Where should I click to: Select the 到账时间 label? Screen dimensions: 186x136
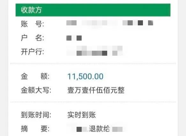tap(36, 115)
